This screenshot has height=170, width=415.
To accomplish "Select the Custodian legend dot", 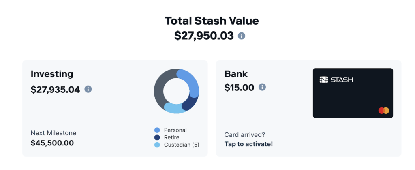I will (157, 145).
